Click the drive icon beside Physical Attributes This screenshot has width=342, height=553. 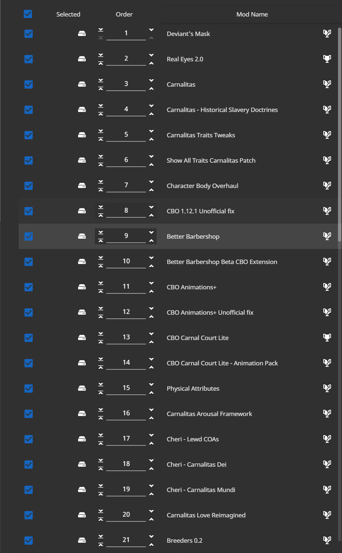coord(82,388)
